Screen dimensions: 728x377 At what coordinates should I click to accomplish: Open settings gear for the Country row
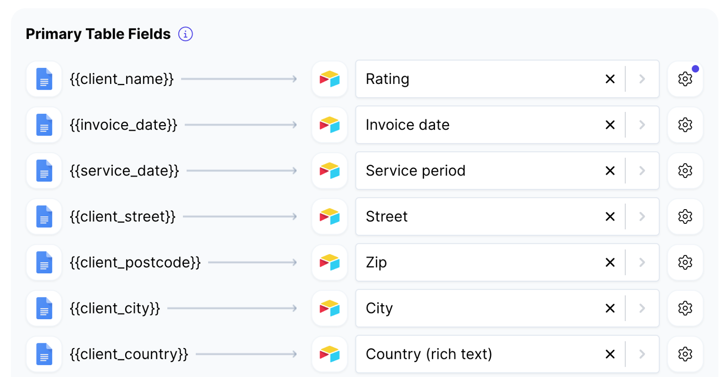[685, 354]
